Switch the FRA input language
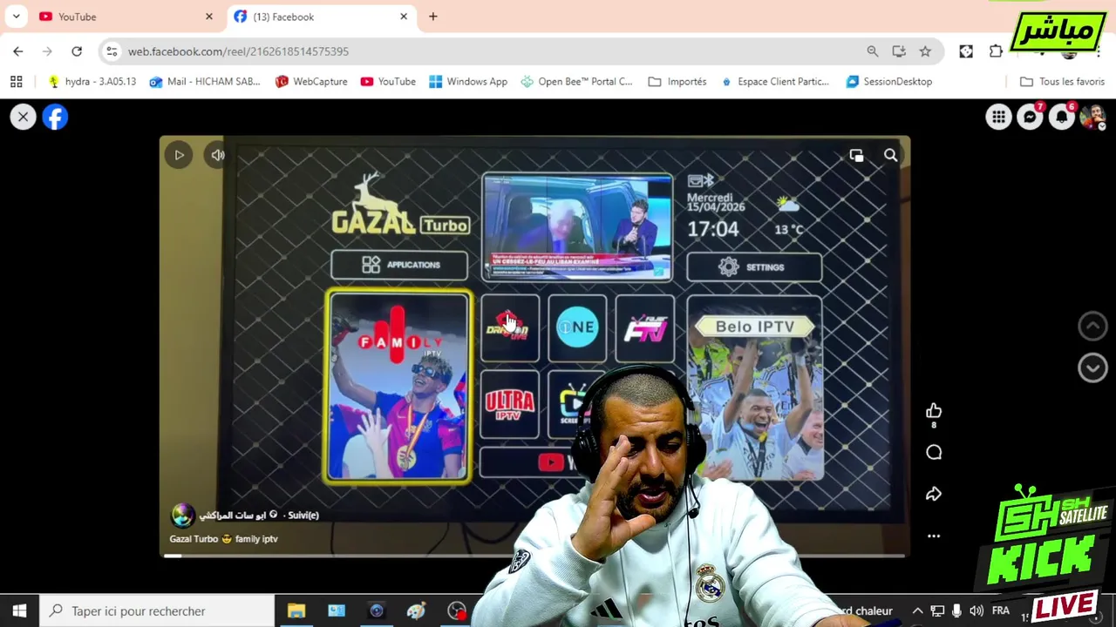The height and width of the screenshot is (627, 1116). (x=1001, y=611)
